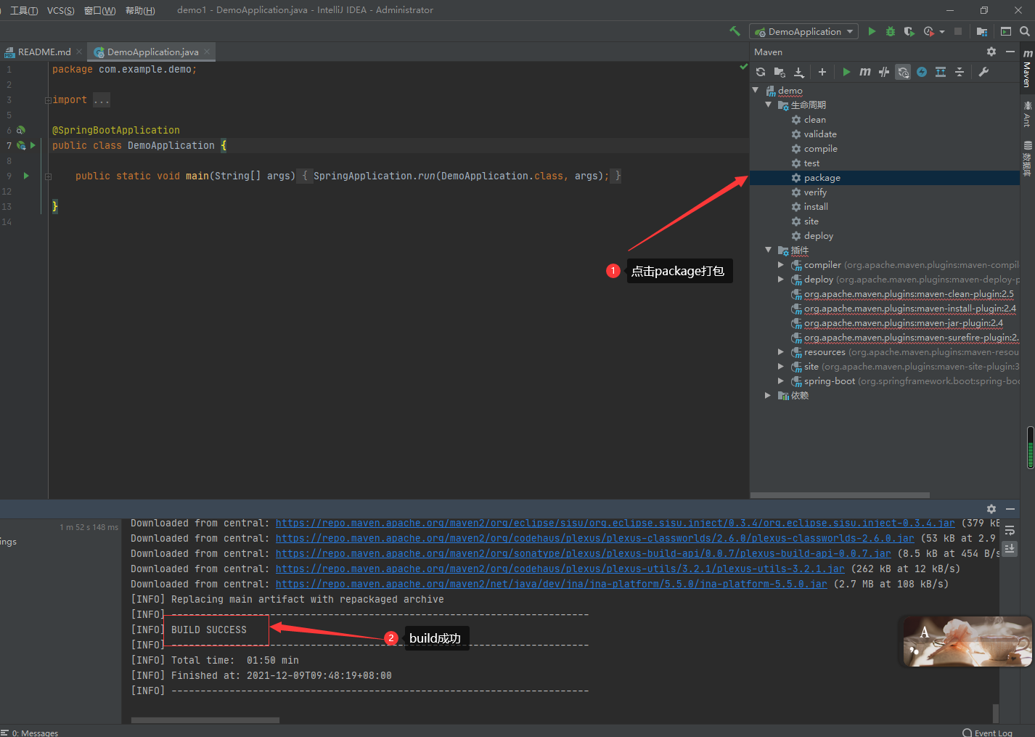Run the selected Maven goal with green arrow
Image resolution: width=1035 pixels, height=737 pixels.
846,72
